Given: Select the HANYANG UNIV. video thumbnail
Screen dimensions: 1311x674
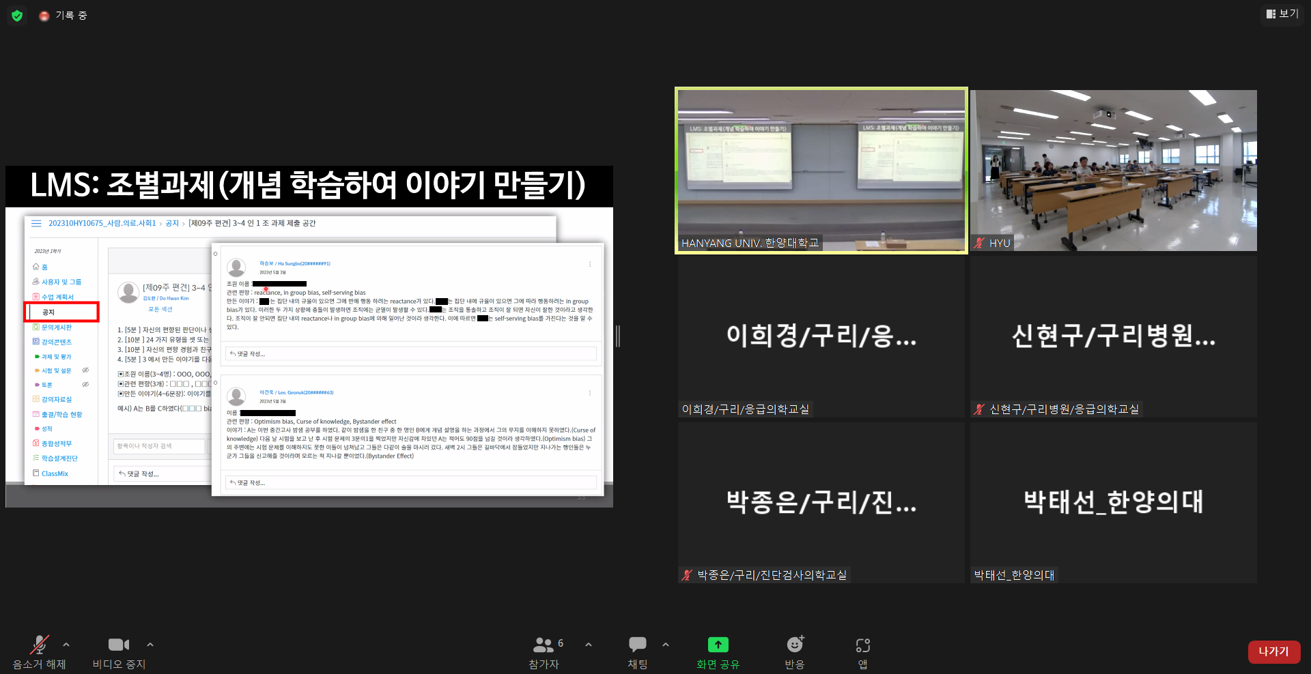Looking at the screenshot, I should pyautogui.click(x=821, y=171).
